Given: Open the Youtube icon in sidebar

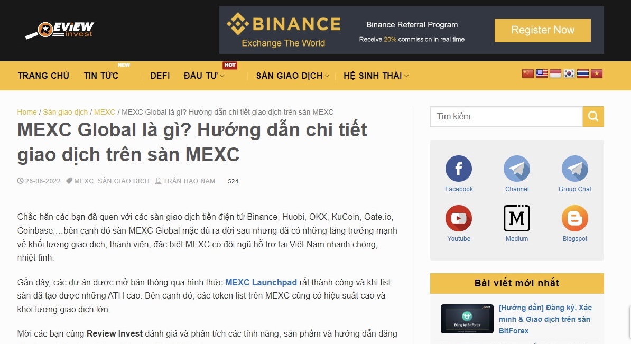Looking at the screenshot, I should pos(458,218).
